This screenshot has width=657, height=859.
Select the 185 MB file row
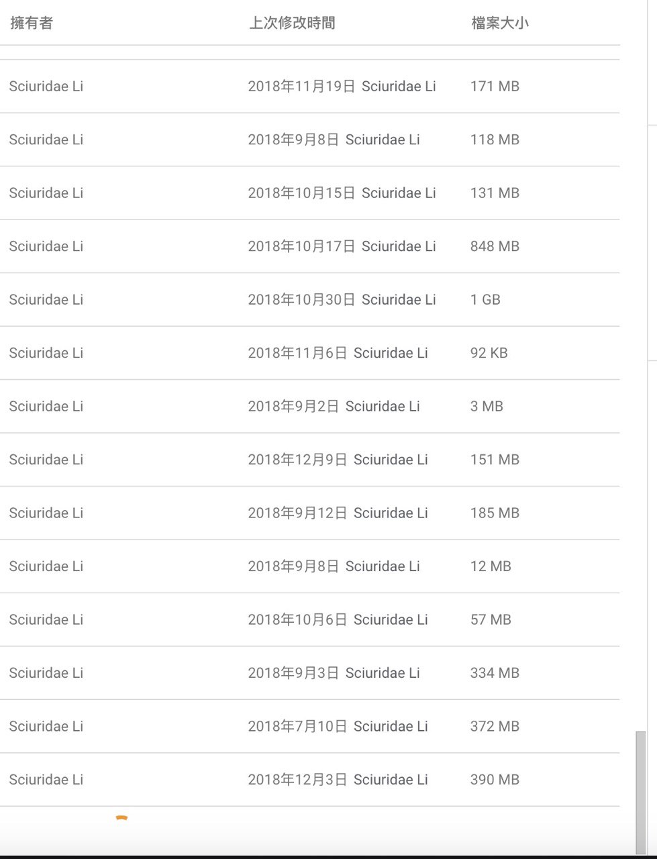309,513
